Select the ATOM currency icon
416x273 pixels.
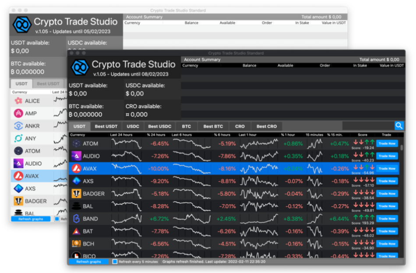coord(75,143)
